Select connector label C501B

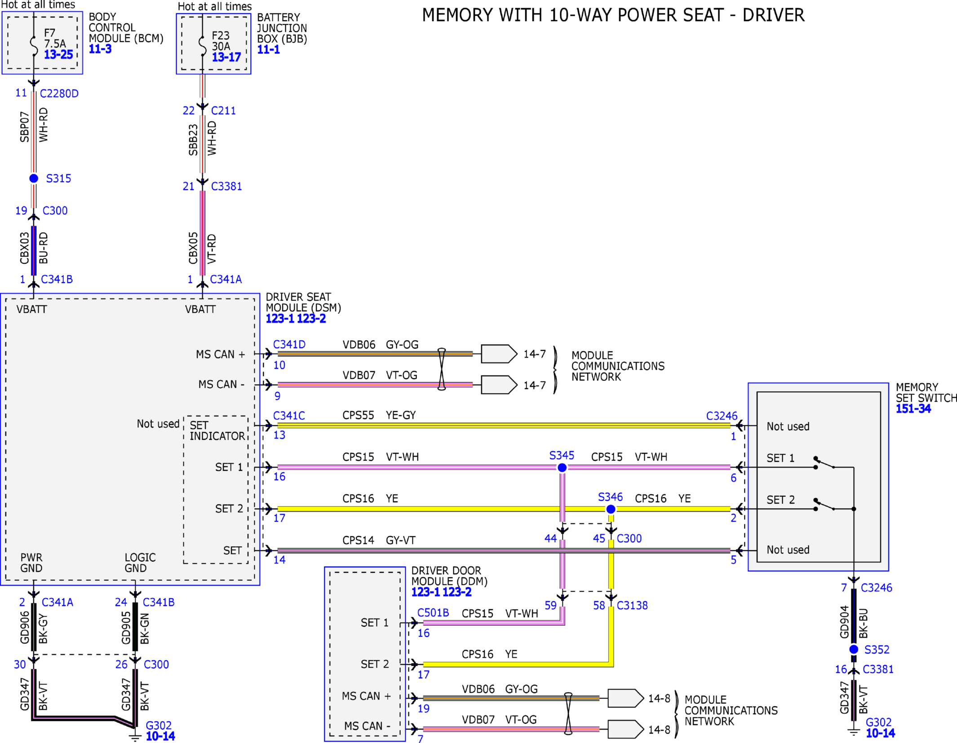(x=433, y=613)
